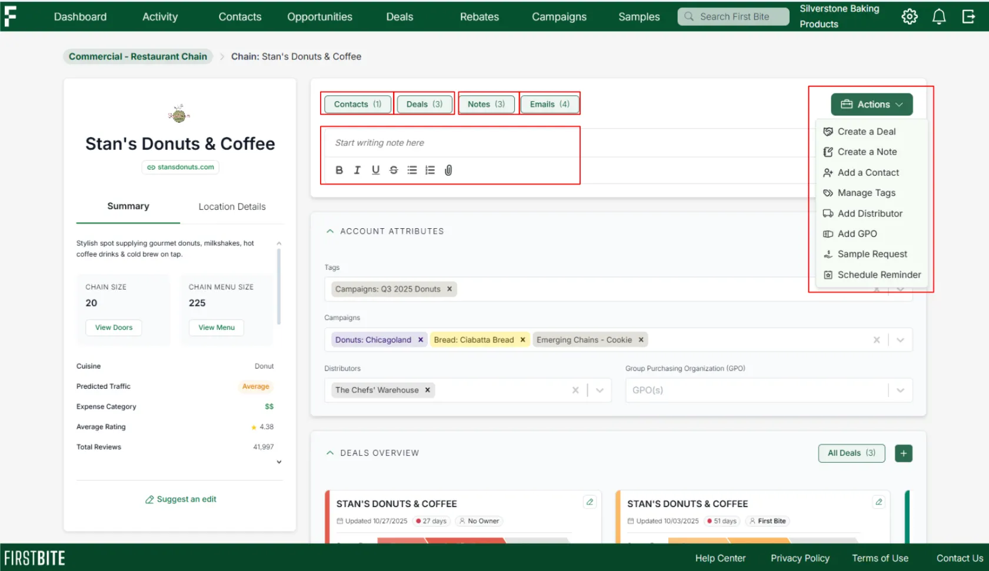
Task: Apply strikethrough formatting to the note
Action: [x=394, y=170]
